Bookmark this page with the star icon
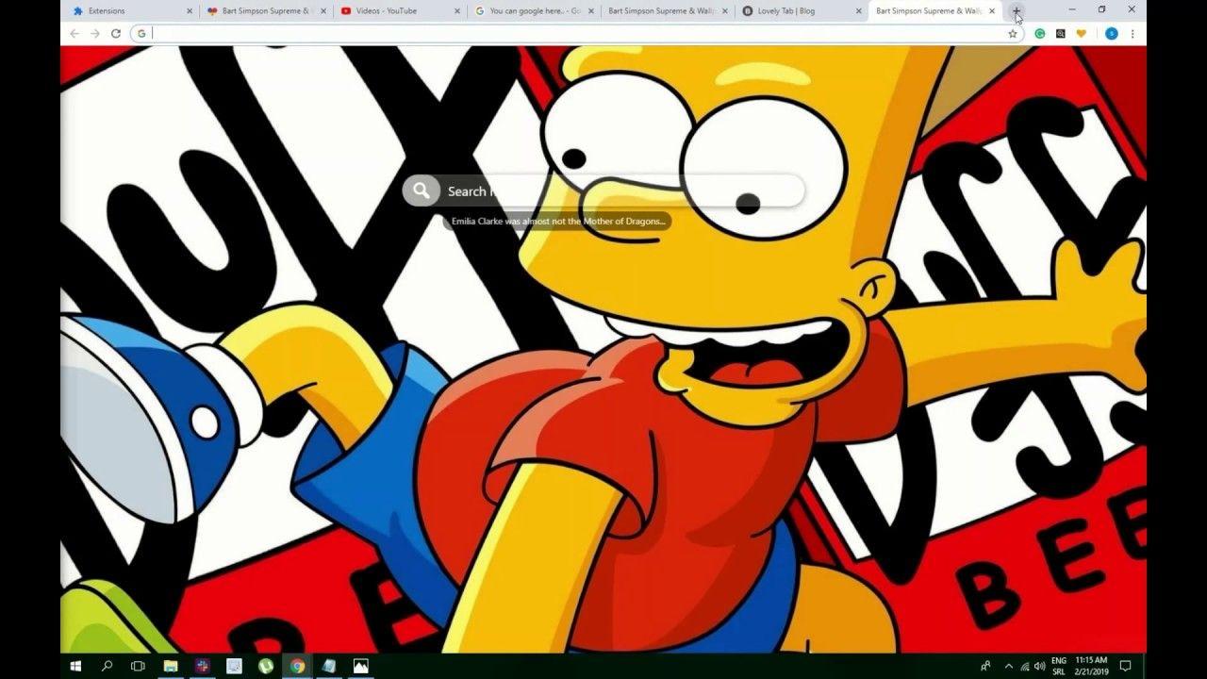 point(1013,33)
